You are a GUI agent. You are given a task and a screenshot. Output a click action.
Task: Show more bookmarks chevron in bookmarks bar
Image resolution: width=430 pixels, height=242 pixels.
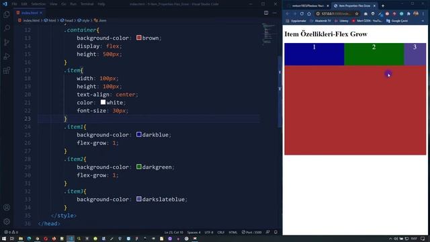[x=423, y=21]
